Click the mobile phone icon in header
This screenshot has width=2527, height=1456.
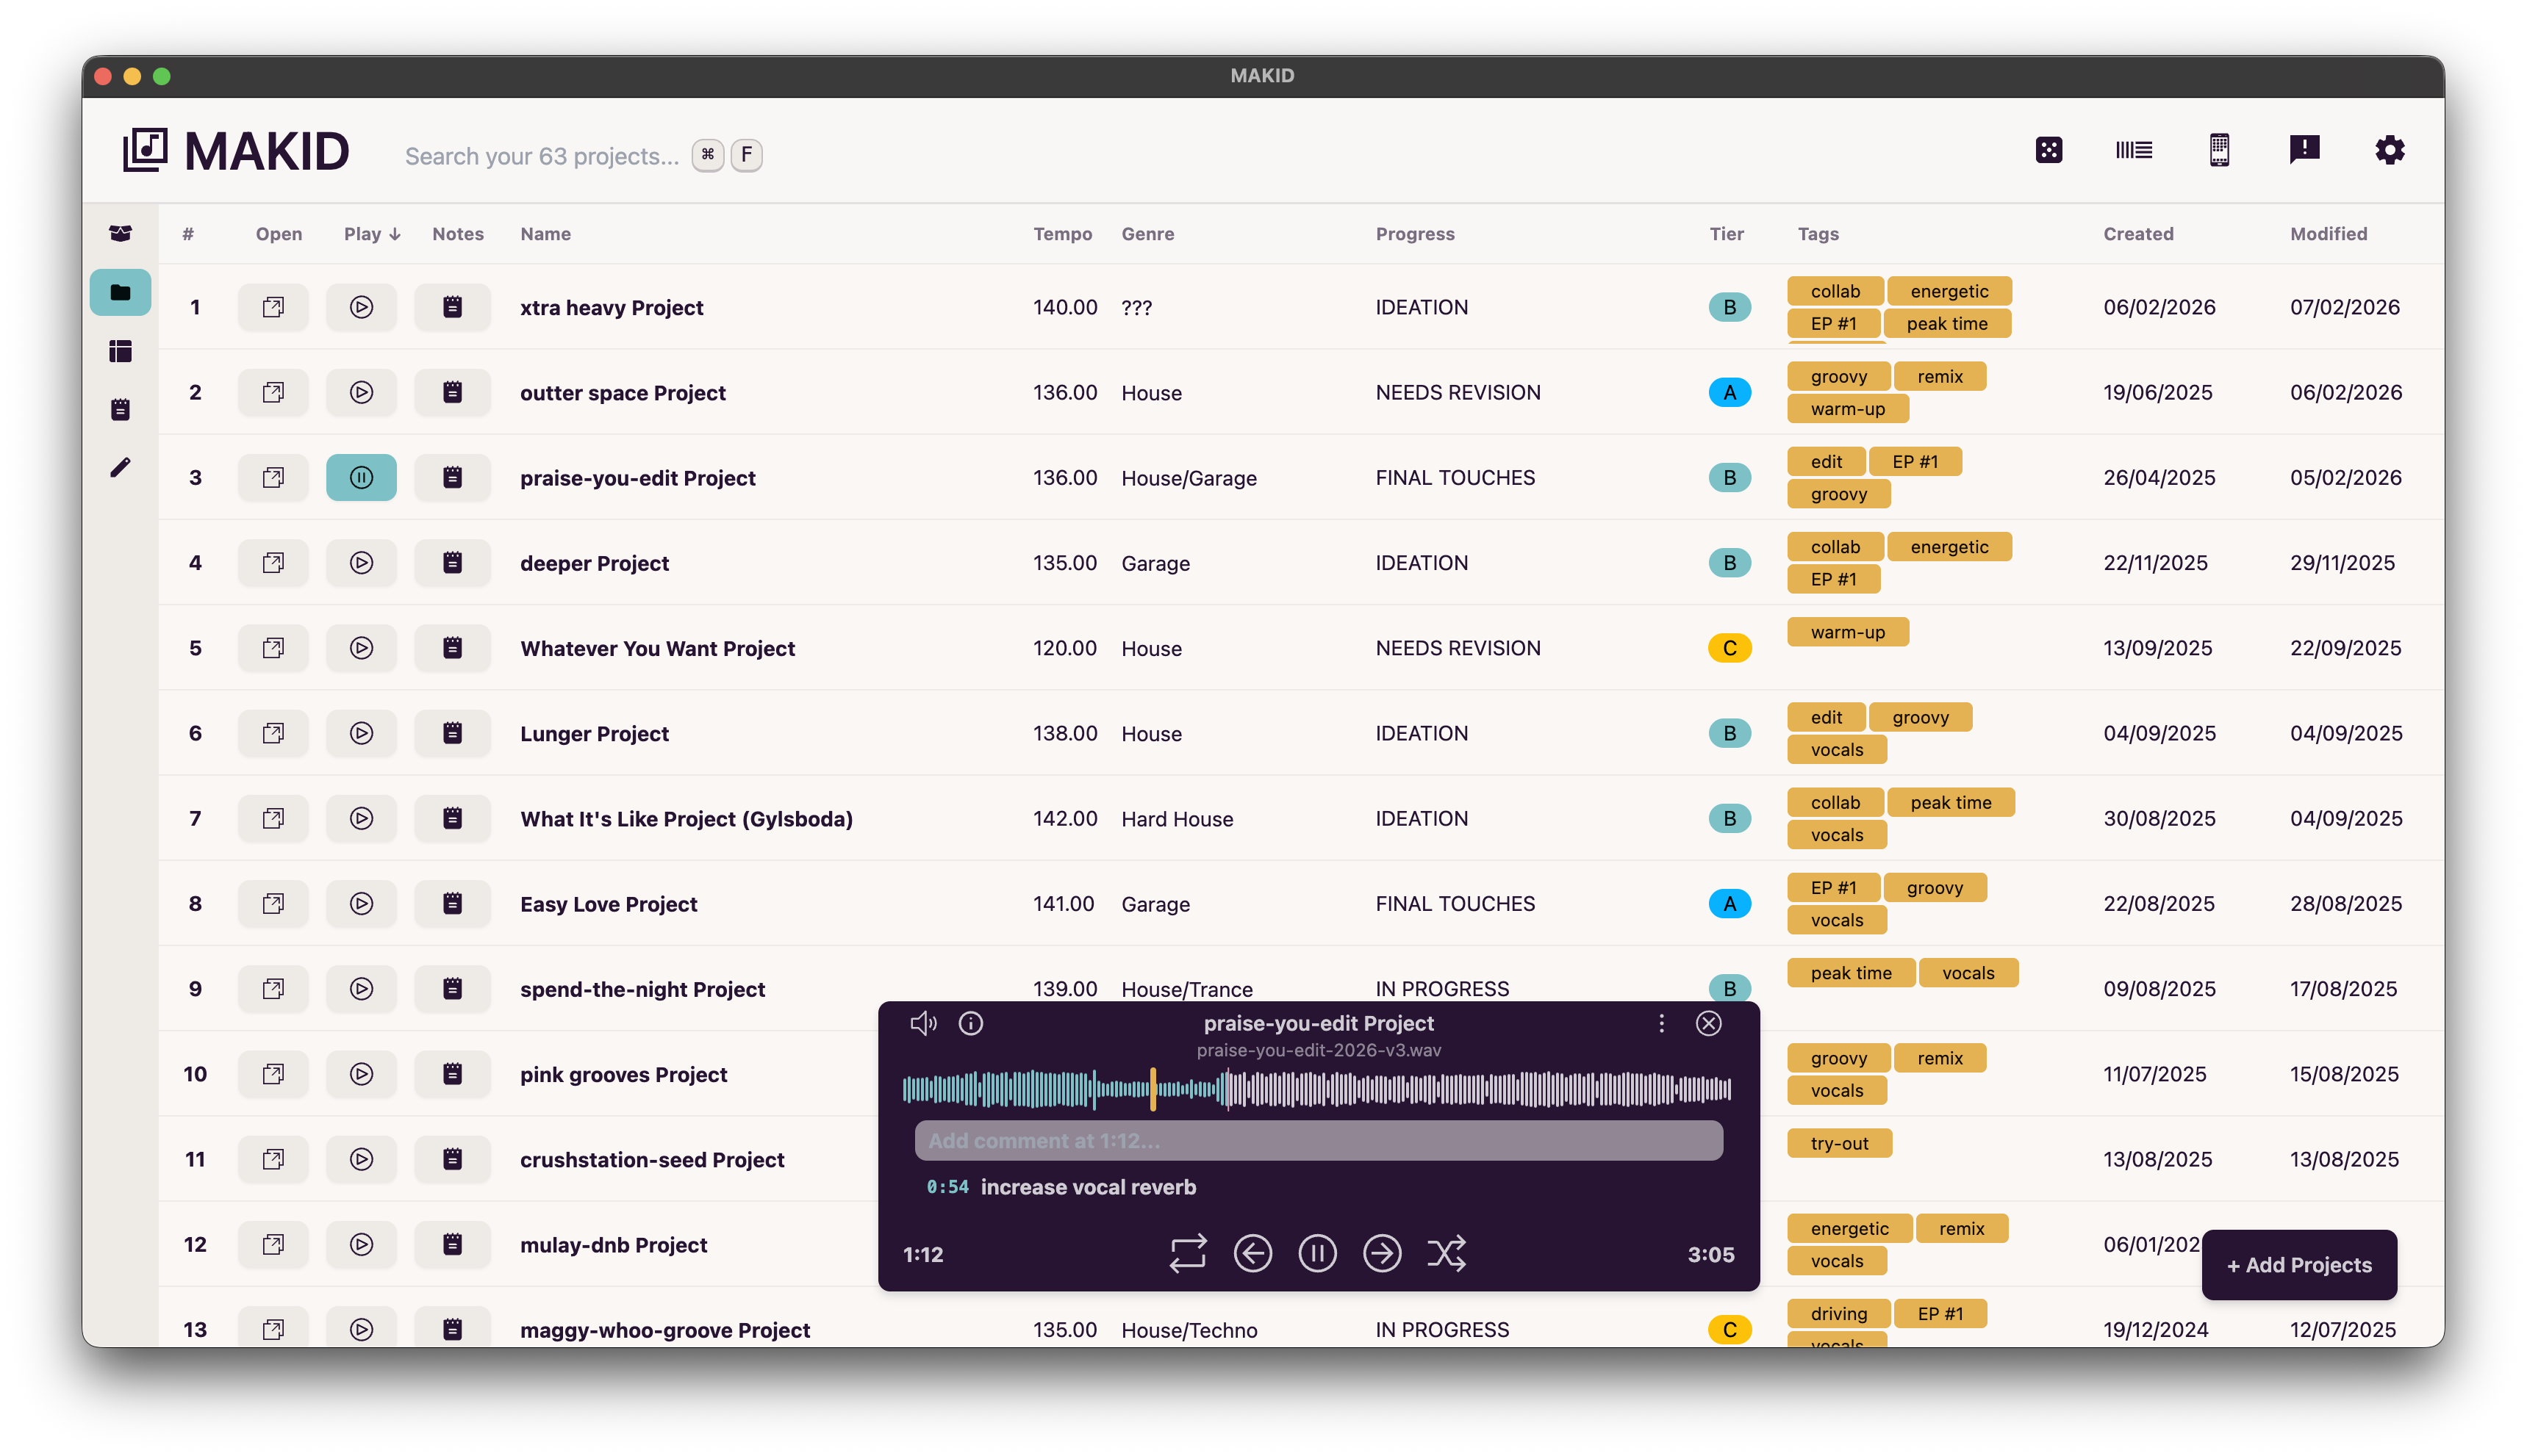[x=2219, y=150]
